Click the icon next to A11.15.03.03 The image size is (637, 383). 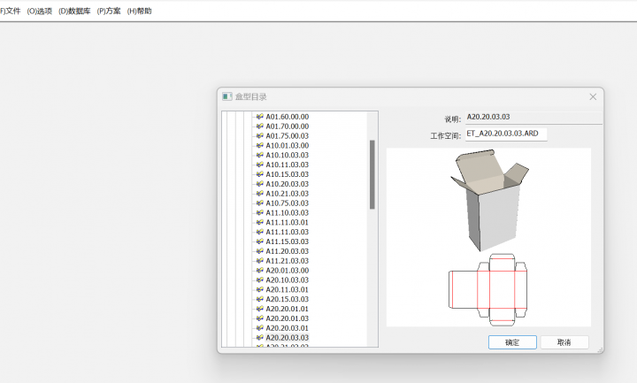[260, 241]
